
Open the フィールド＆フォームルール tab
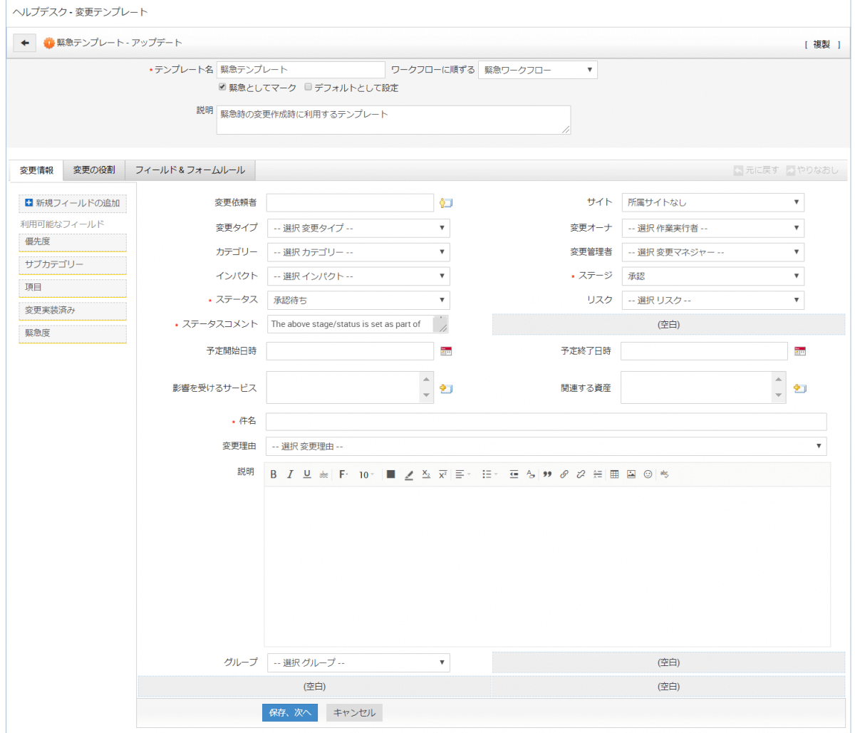click(x=190, y=170)
